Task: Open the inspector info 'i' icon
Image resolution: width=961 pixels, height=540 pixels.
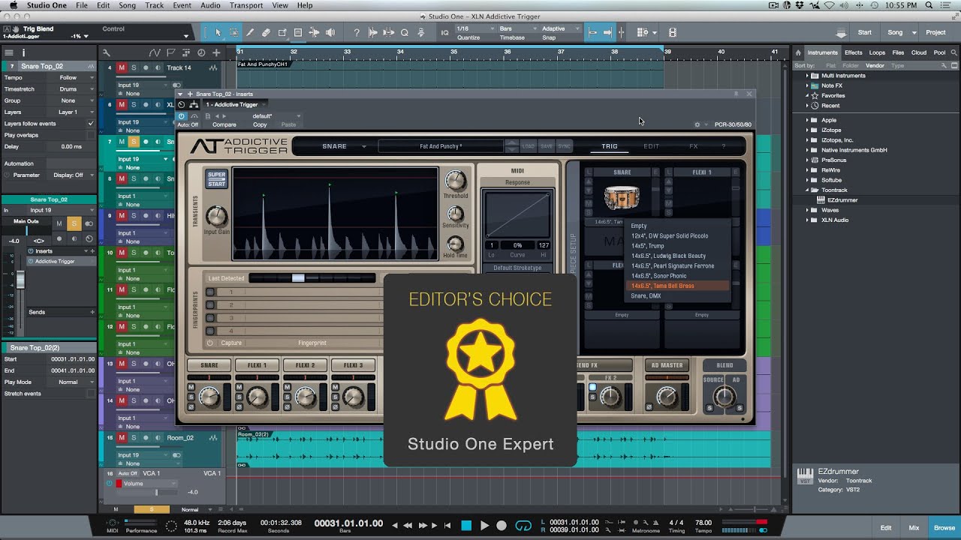Action: click(x=23, y=52)
